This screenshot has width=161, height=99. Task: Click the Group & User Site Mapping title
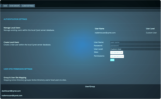pyautogui.click(x=15, y=78)
